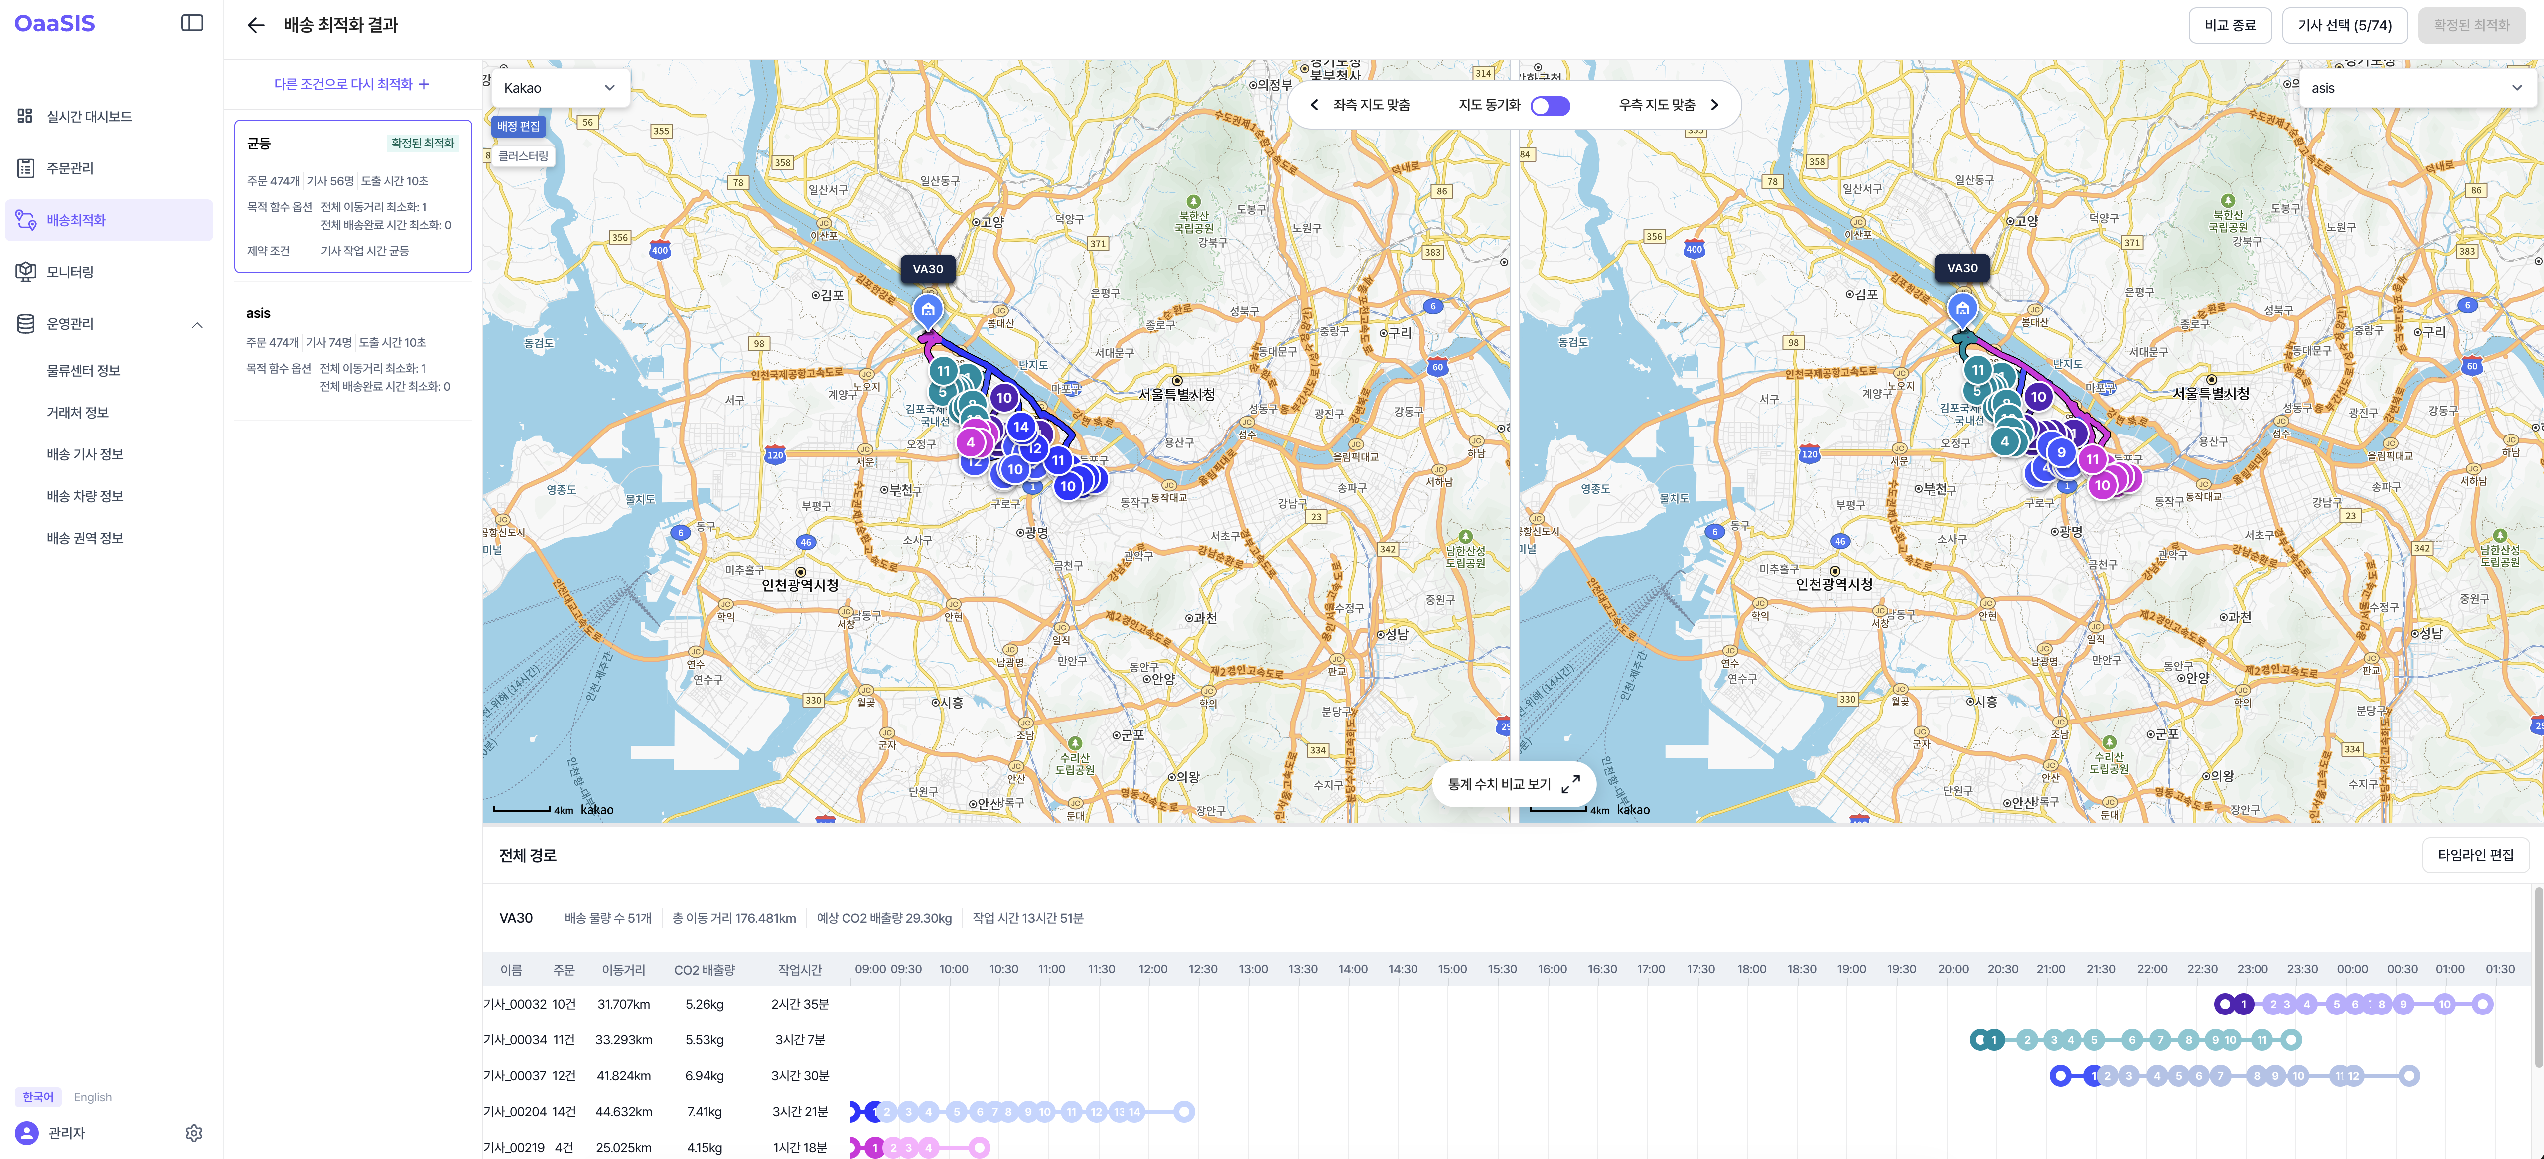Screen dimensions: 2544x1159
Task: Switch language to 한국어
Action: click(x=38, y=1097)
